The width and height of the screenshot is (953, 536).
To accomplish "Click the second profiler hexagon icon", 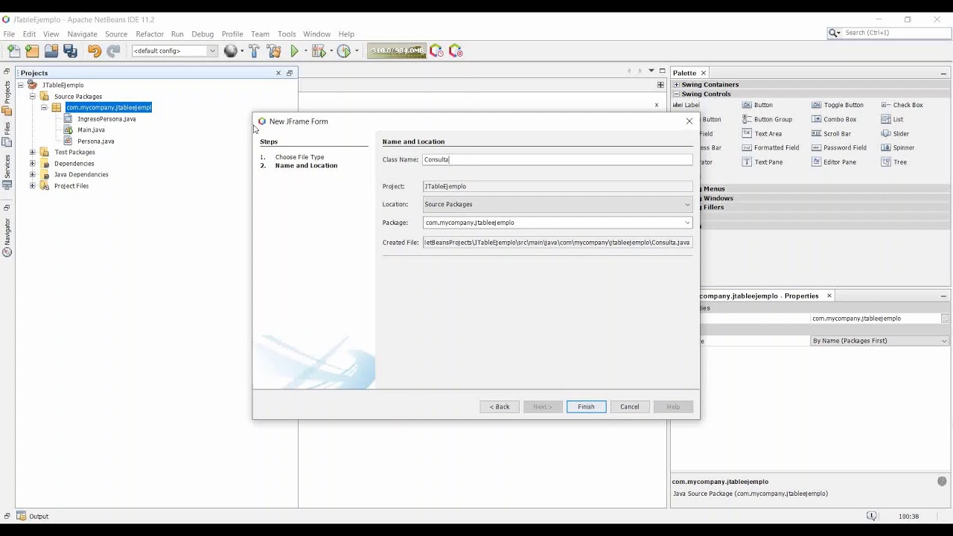I will pos(456,51).
